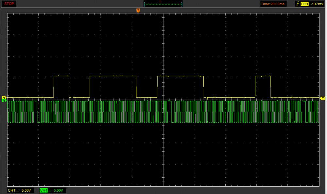Click the CH1 5.00V vertical scale value
The height and width of the screenshot is (194, 327).
point(26,190)
